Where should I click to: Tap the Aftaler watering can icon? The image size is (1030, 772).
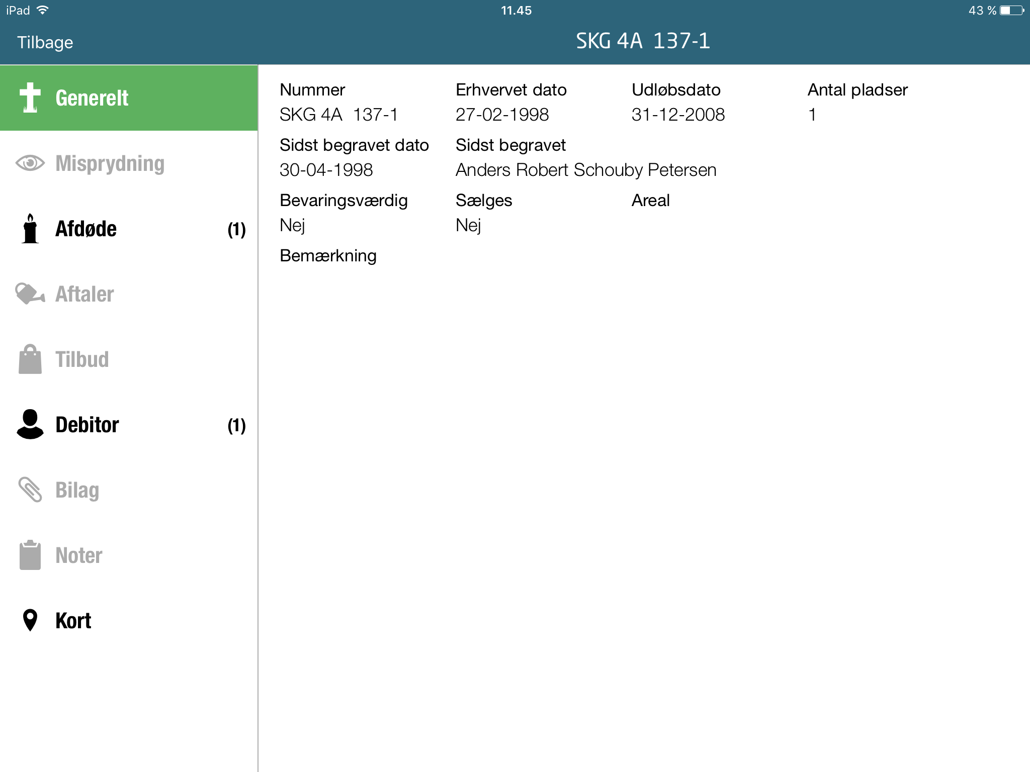coord(30,294)
